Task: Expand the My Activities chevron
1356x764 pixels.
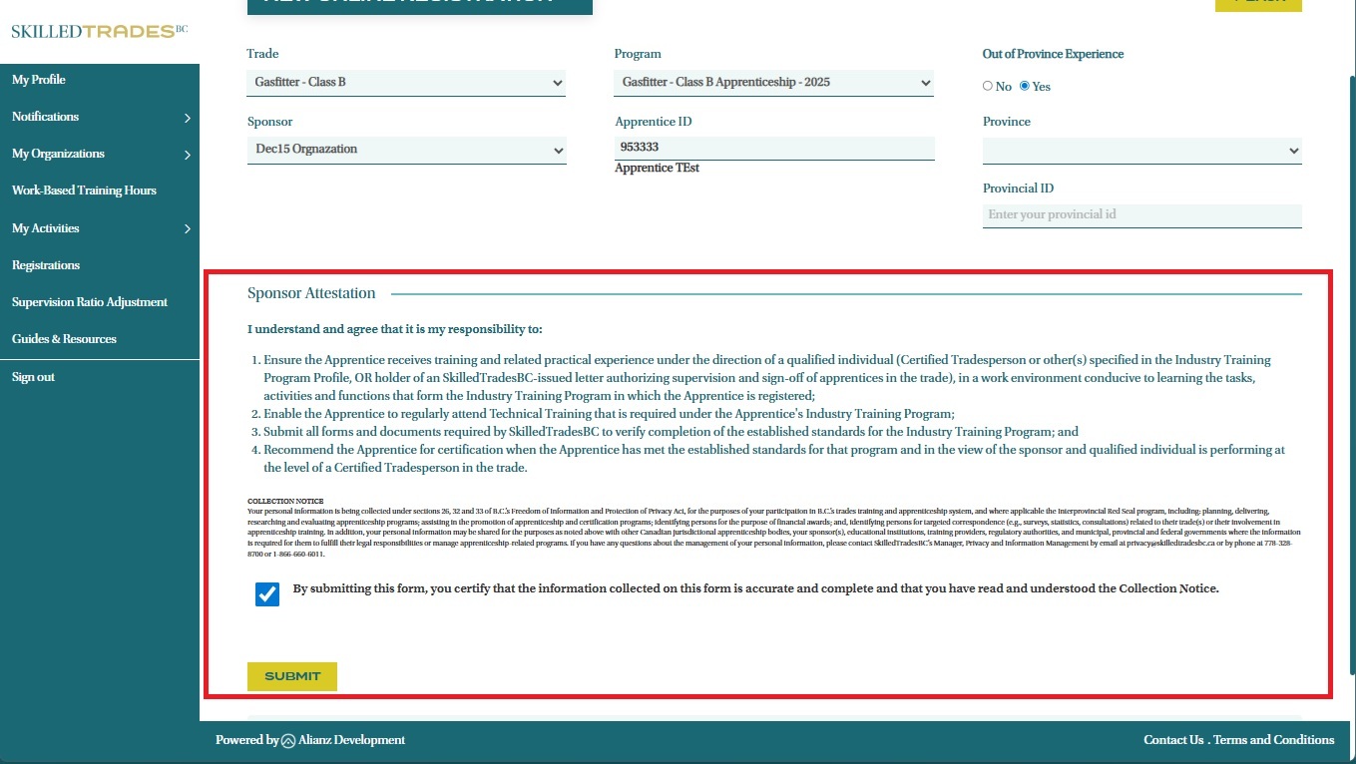Action: pyautogui.click(x=187, y=229)
